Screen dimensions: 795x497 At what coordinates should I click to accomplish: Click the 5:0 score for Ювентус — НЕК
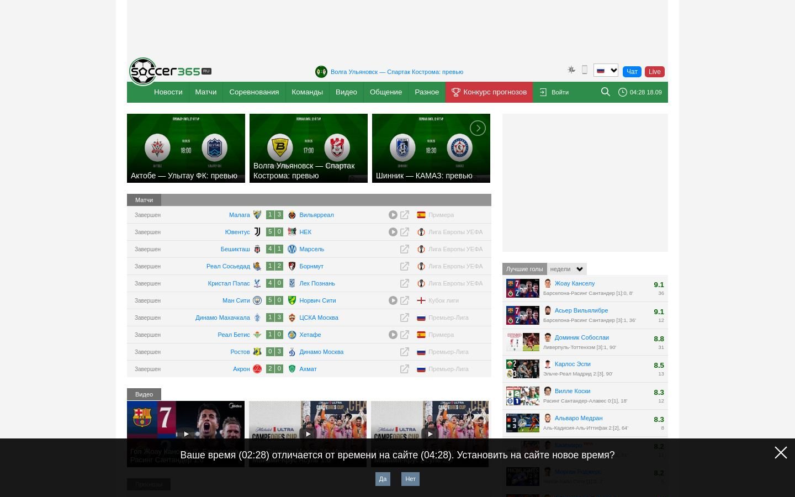coord(274,232)
